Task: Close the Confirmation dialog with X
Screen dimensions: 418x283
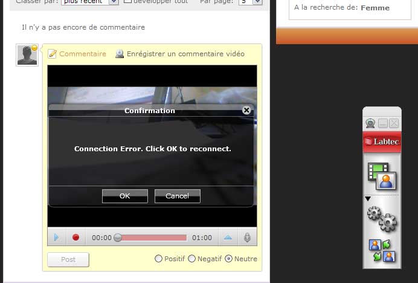Action: (x=246, y=110)
